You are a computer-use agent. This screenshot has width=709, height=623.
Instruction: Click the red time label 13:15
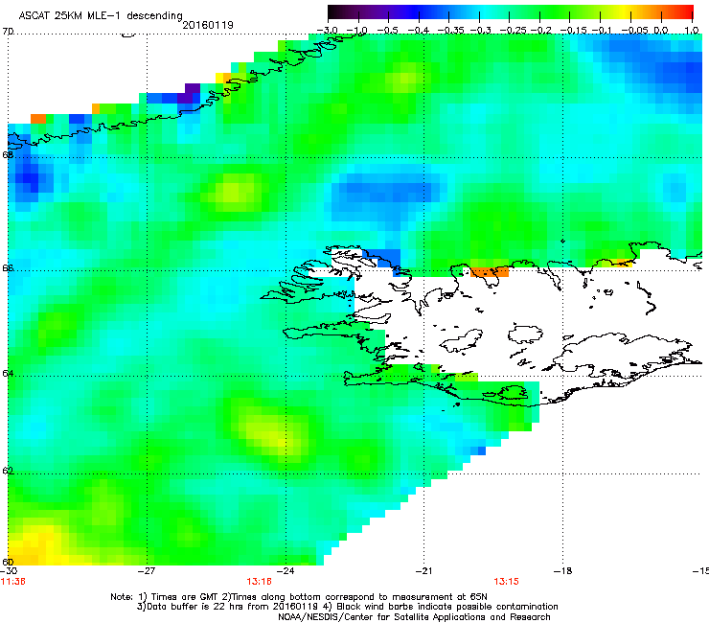(x=506, y=582)
